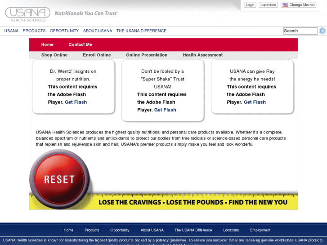Open footer Employment link
This screenshot has width=327, height=245.
[260, 230]
